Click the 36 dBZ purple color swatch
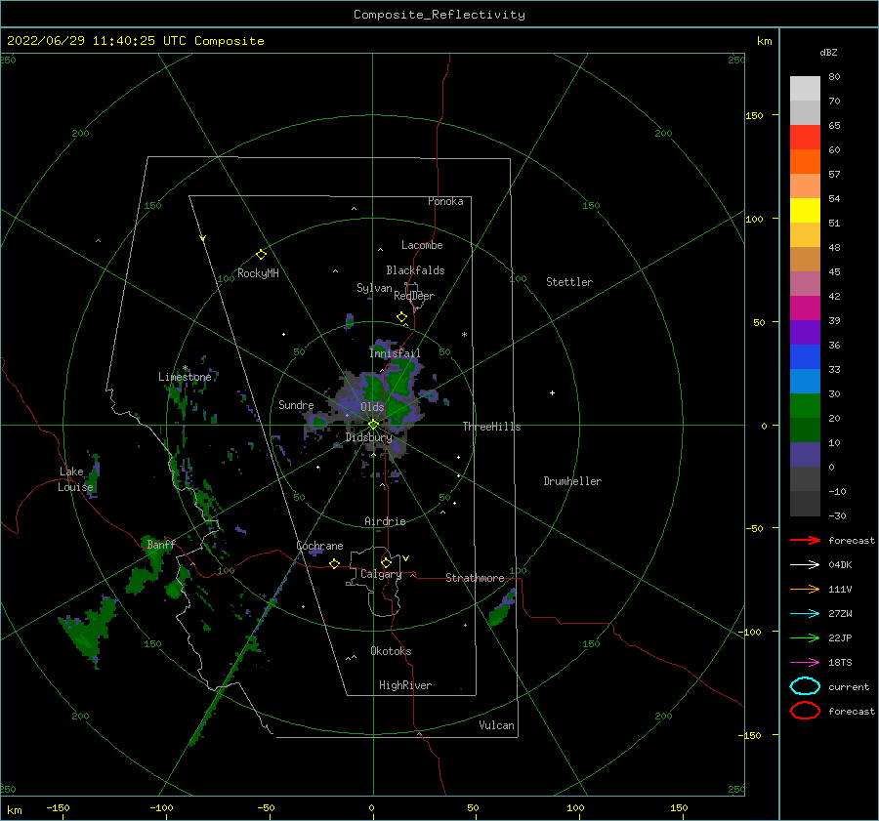 tap(805, 332)
